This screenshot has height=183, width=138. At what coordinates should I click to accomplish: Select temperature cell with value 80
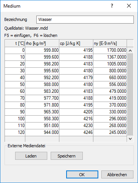tap(15, 105)
